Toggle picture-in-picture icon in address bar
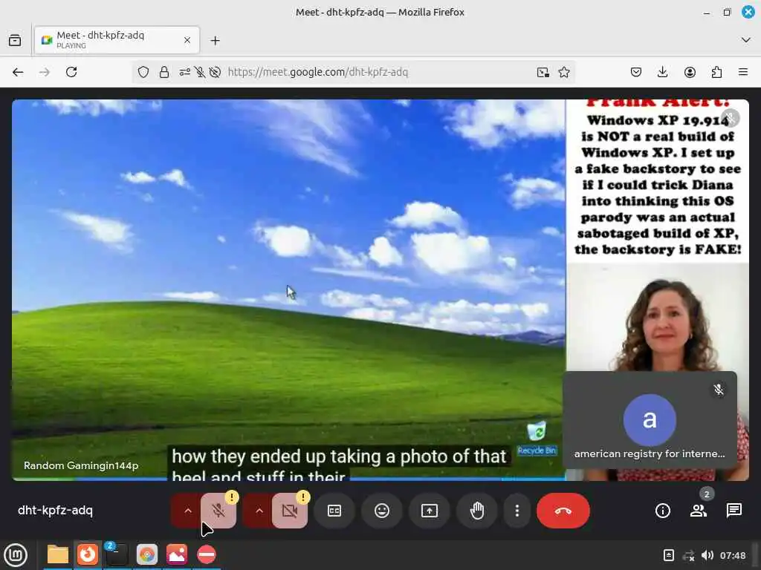Screen dimensions: 761x570 [x=543, y=72]
